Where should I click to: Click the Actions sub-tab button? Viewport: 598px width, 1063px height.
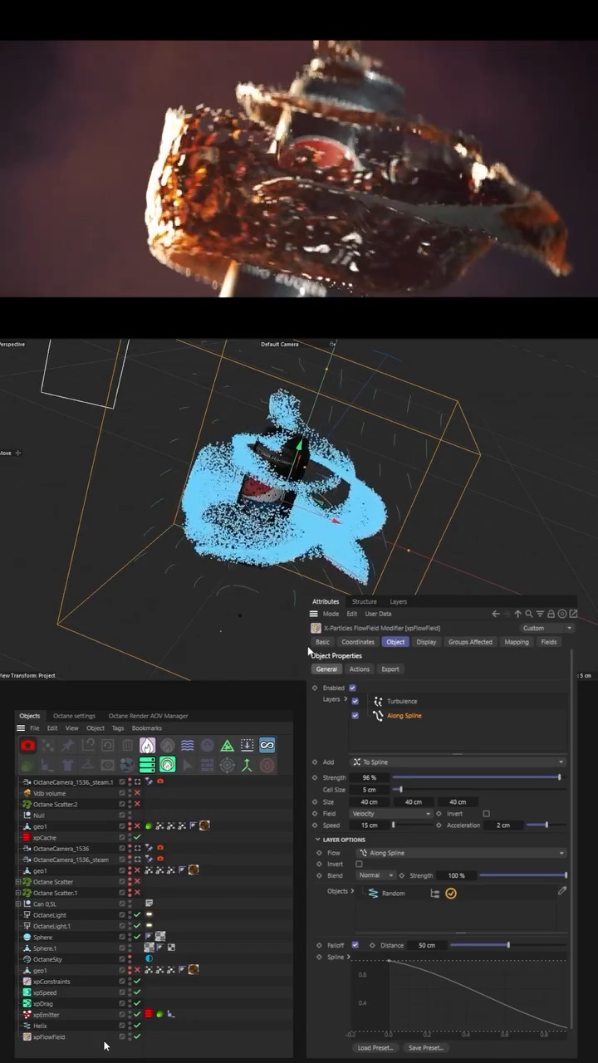click(360, 669)
